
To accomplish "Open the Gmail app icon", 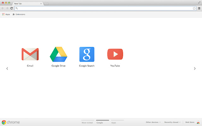I will (x=30, y=54).
